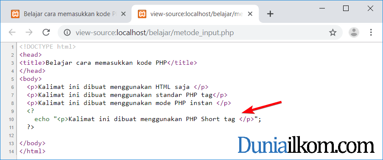Viewport: 383px width, 160px height.
Task: Bookmark this page with the star icon
Action: coord(333,33)
